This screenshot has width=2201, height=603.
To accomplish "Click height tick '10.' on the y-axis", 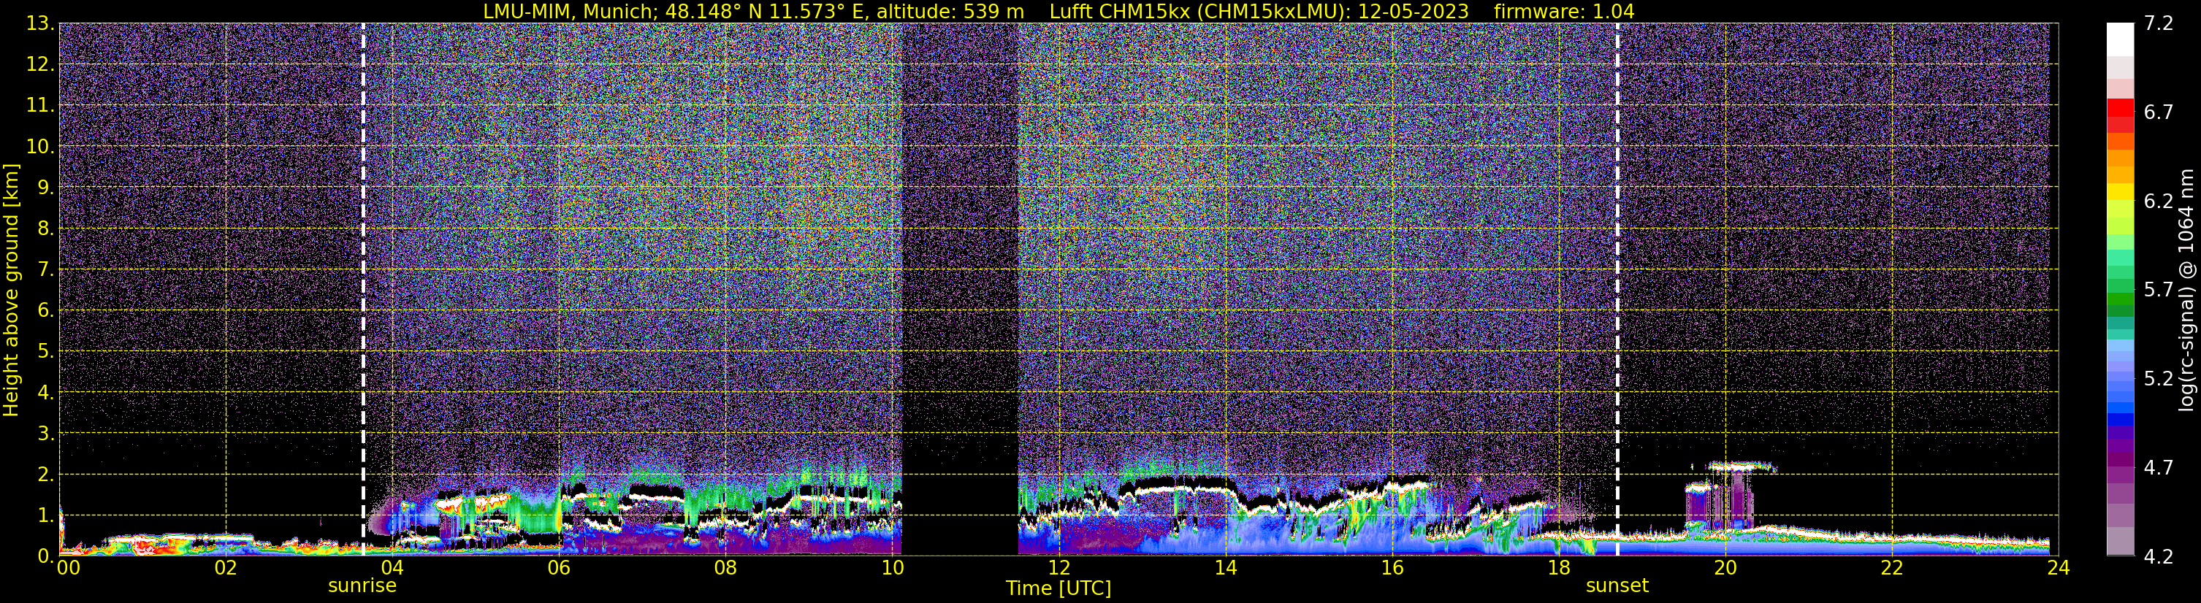I will [40, 146].
